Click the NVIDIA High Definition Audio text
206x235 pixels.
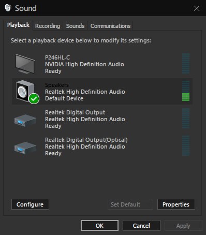[84, 64]
